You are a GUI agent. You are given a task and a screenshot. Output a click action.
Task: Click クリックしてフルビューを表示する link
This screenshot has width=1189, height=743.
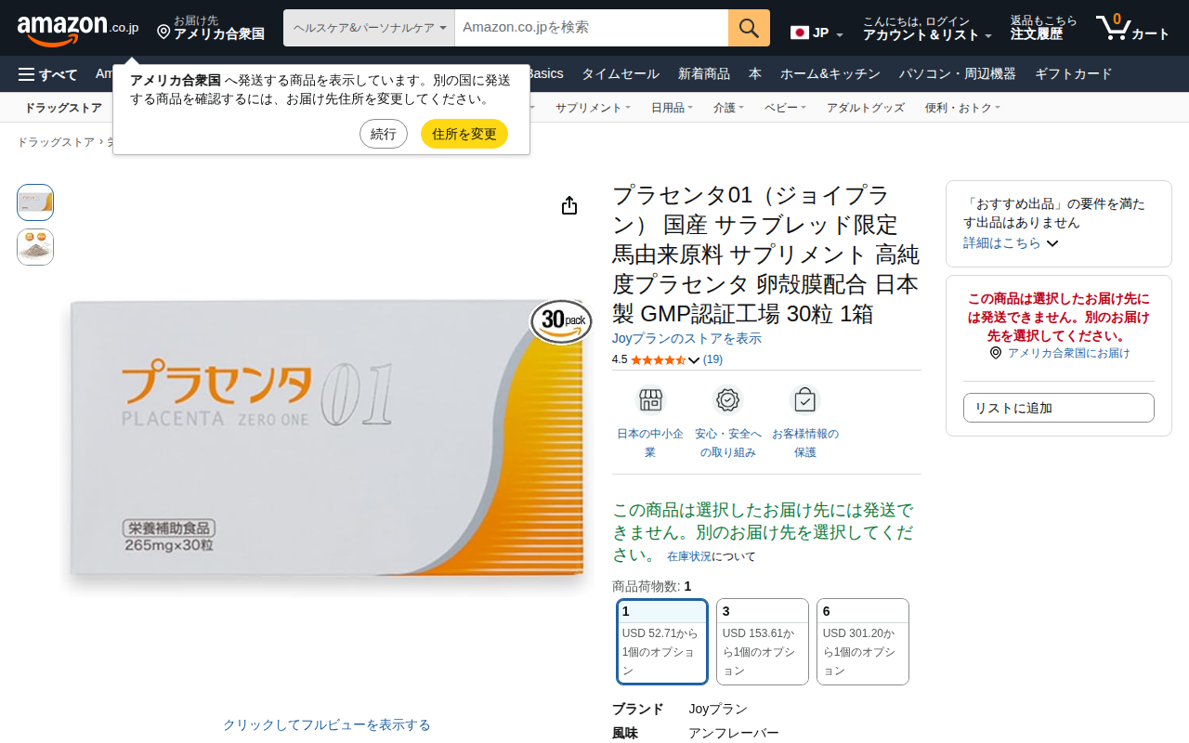point(327,724)
